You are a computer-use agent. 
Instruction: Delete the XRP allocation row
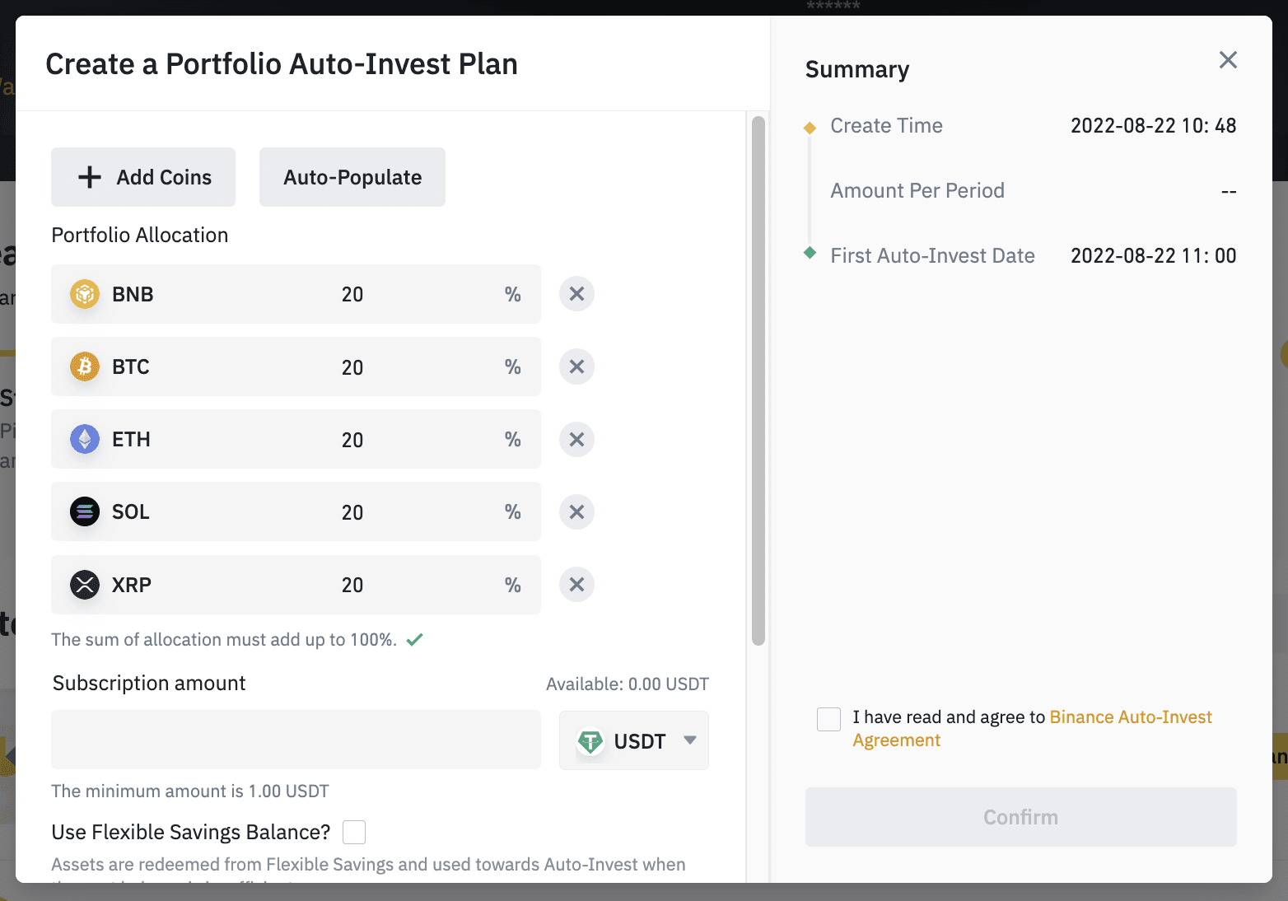click(576, 585)
